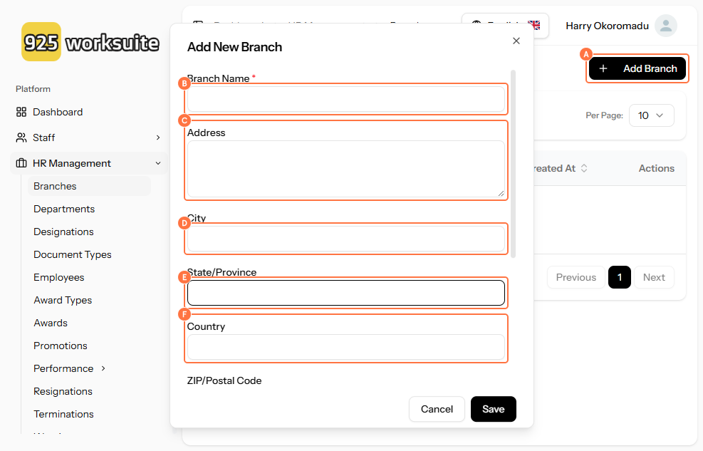Save the new branch
The width and height of the screenshot is (703, 451).
tap(493, 409)
